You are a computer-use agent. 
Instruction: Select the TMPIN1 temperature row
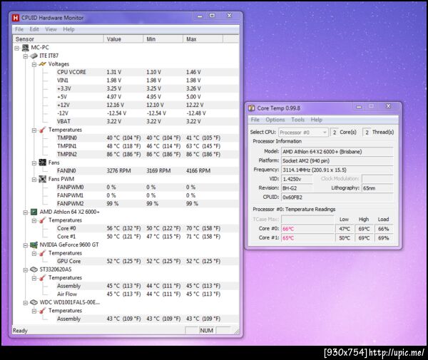click(148, 146)
